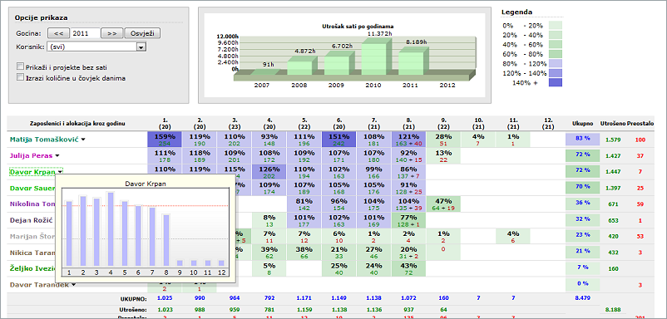Click the 80% - 120% legend swatch
667x319 pixels.
coord(556,64)
